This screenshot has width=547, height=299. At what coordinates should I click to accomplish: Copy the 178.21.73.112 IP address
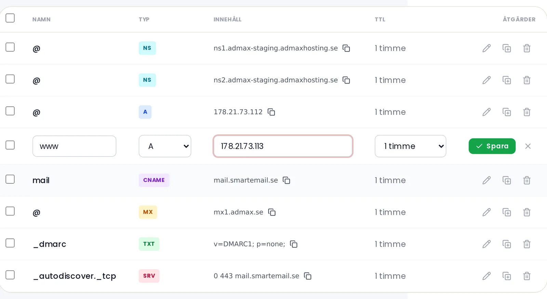coord(271,112)
